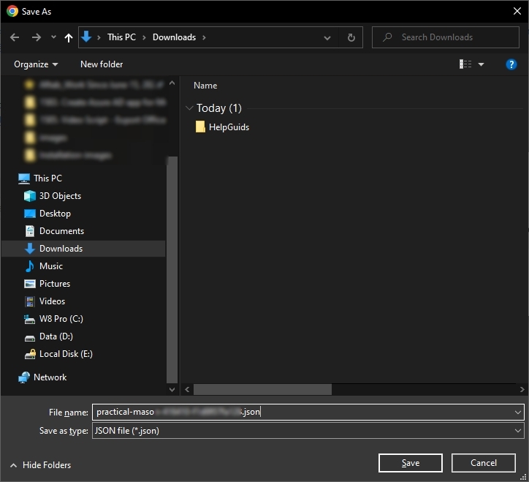The width and height of the screenshot is (529, 482).
Task: Focus the Search Downloads field
Action: tap(445, 37)
